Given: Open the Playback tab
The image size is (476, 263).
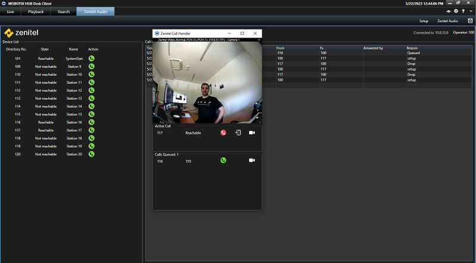Looking at the screenshot, I should [36, 11].
